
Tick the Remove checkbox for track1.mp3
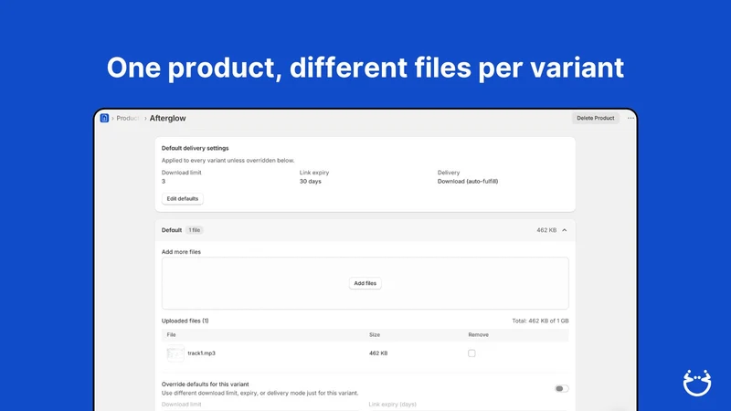point(471,353)
